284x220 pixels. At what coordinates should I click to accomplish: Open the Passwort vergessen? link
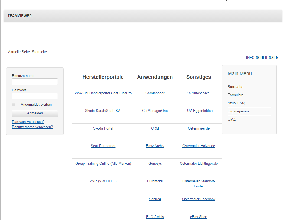point(28,122)
